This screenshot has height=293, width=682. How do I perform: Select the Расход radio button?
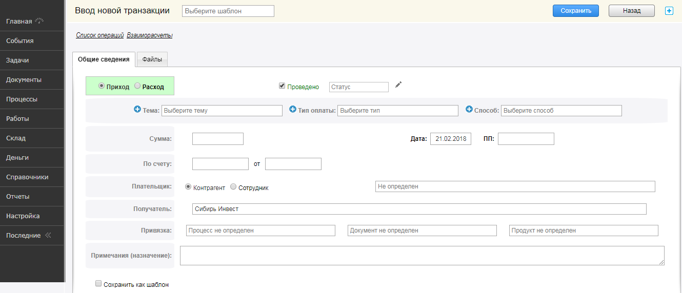(x=137, y=86)
